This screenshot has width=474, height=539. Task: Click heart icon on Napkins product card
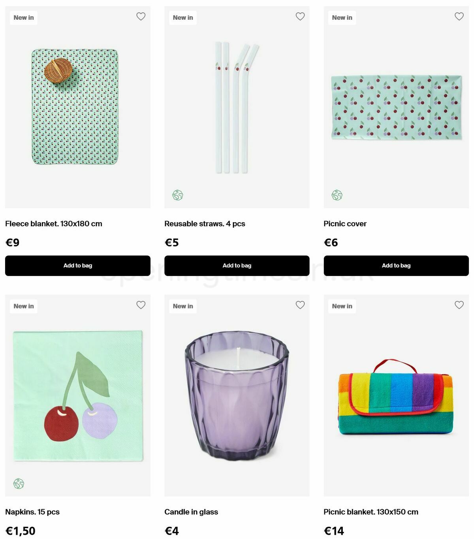[x=141, y=305]
